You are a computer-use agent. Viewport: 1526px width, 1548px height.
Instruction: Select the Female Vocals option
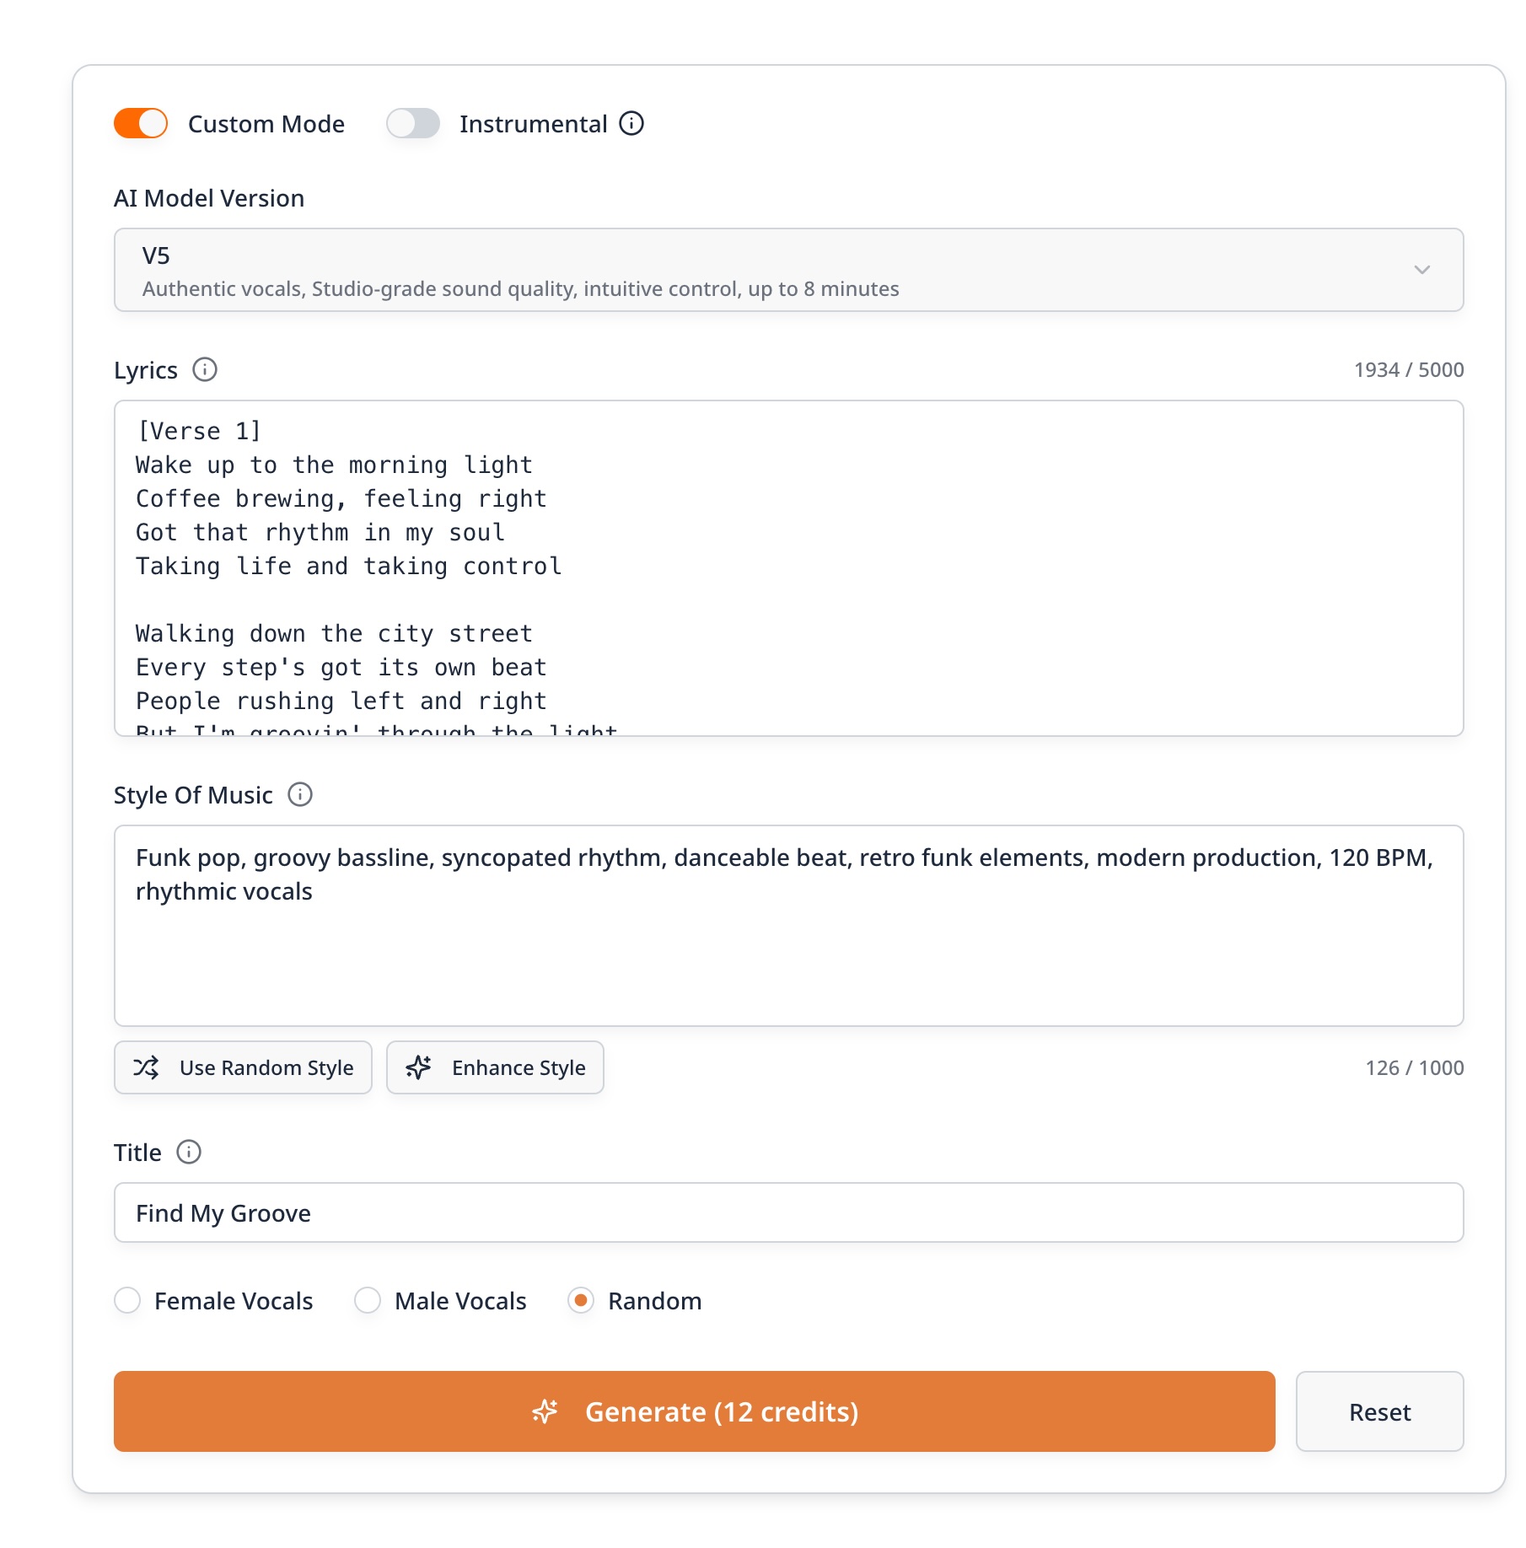click(x=128, y=1301)
